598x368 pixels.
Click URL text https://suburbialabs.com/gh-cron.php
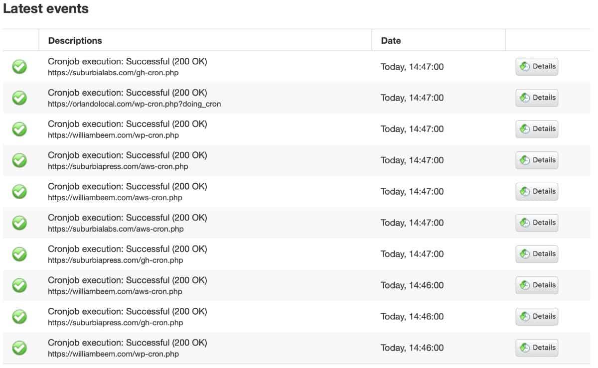coord(113,73)
